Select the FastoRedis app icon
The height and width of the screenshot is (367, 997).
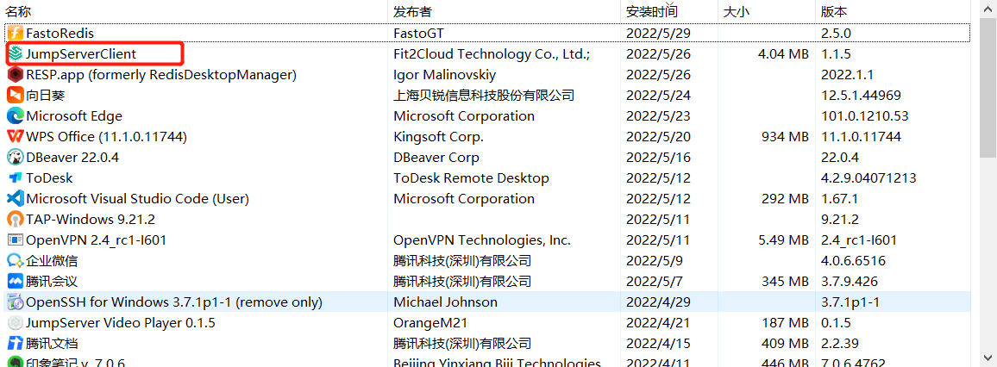coord(16,33)
